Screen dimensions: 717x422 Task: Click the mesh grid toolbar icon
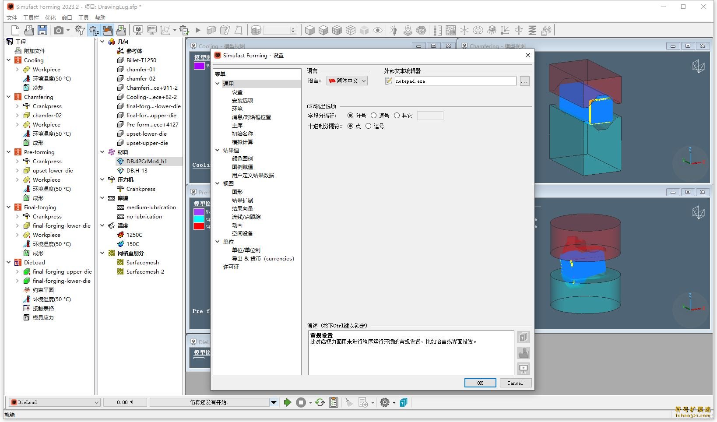click(x=451, y=30)
